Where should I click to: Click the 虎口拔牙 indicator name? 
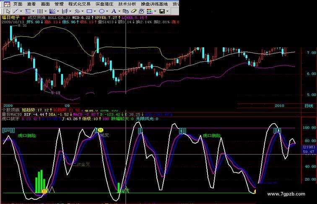coord(10,119)
